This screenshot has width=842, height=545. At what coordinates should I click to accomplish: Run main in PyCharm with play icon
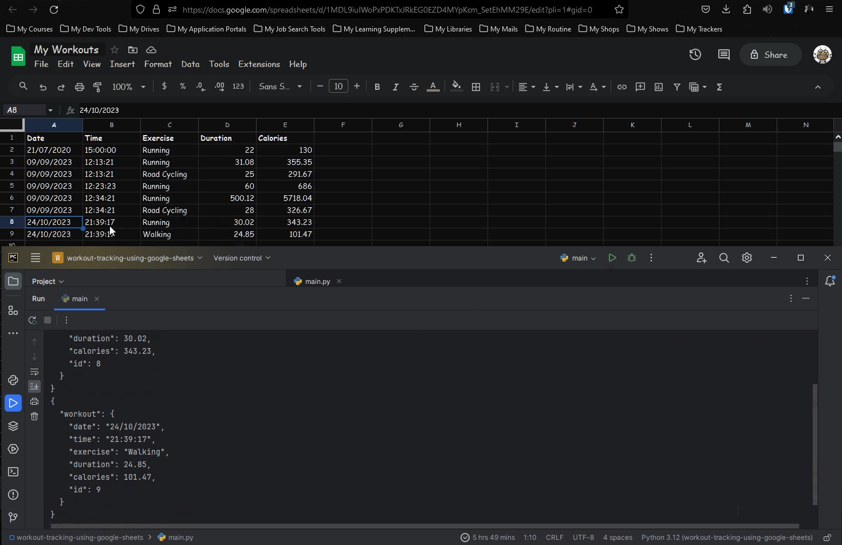[x=612, y=258]
